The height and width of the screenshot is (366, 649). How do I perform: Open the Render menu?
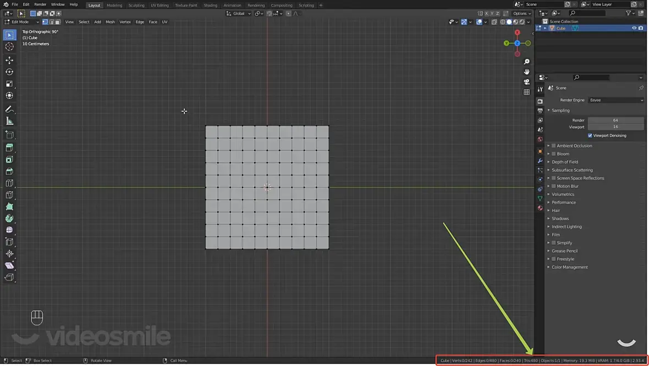pos(40,4)
